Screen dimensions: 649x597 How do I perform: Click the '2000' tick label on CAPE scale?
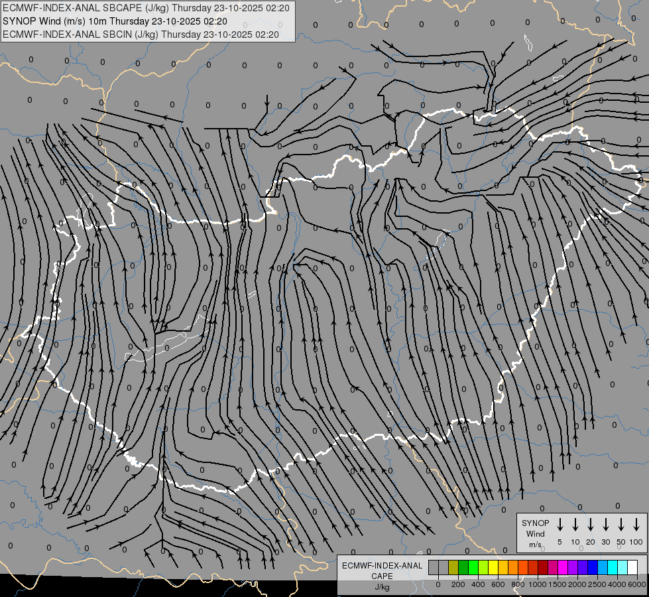click(577, 584)
